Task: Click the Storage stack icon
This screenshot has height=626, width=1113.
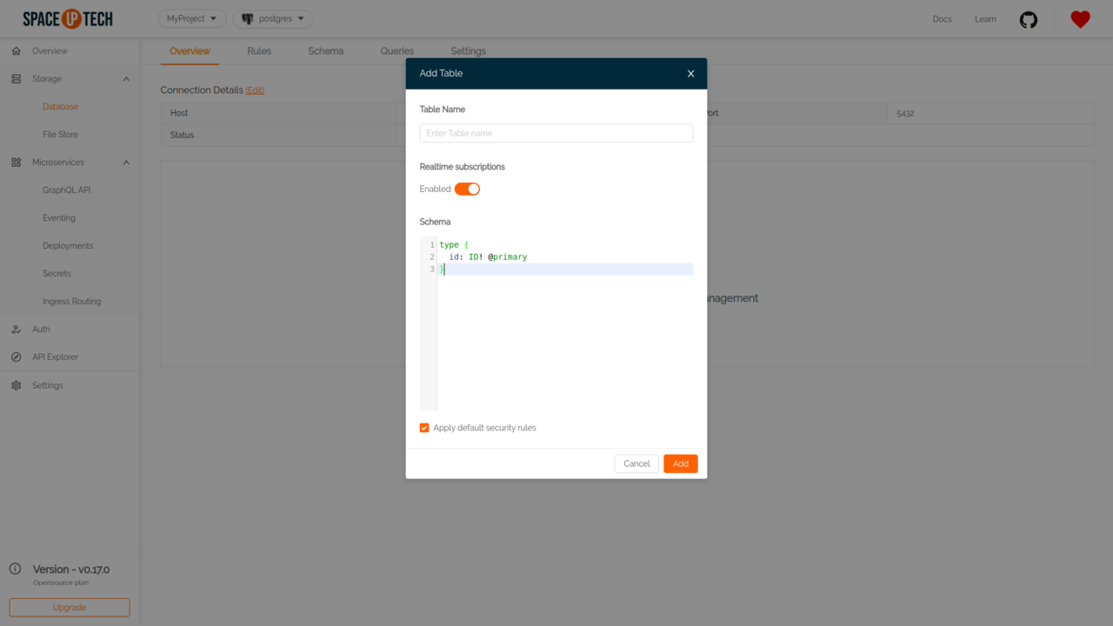Action: coord(16,79)
